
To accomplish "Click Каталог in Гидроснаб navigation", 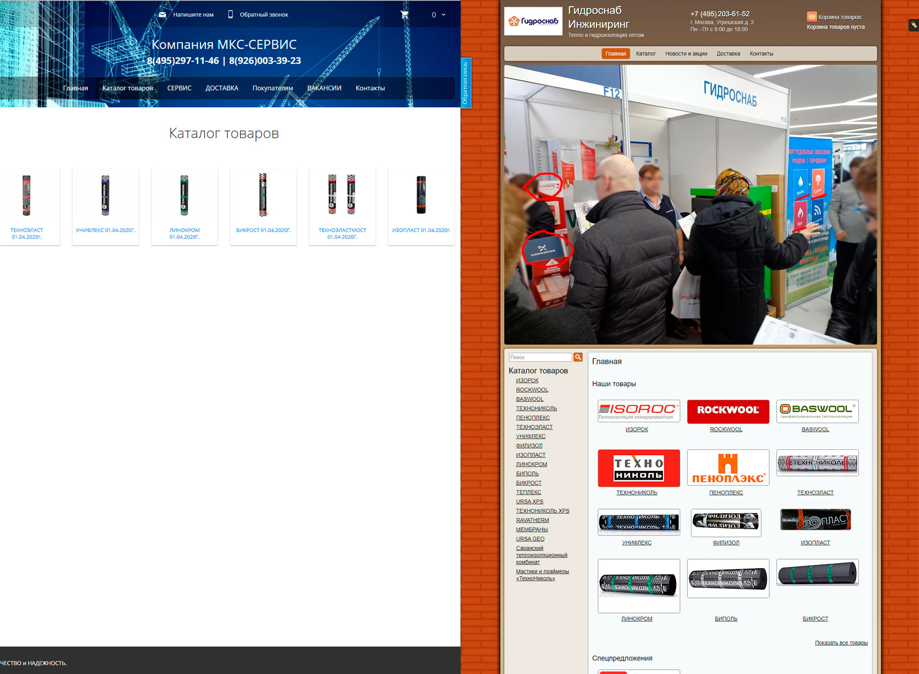I will pos(646,54).
